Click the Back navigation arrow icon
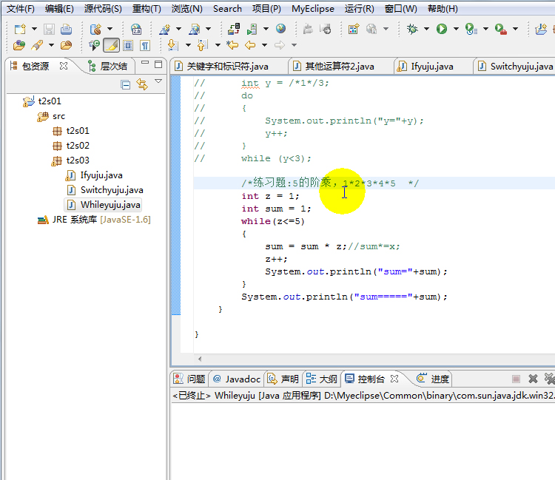The width and height of the screenshot is (555, 480). [250, 45]
